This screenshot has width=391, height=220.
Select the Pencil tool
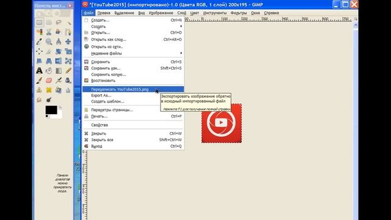click(x=68, y=71)
